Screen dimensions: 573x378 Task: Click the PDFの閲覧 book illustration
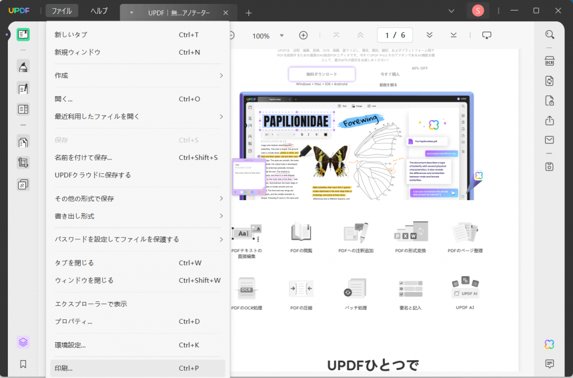point(301,231)
